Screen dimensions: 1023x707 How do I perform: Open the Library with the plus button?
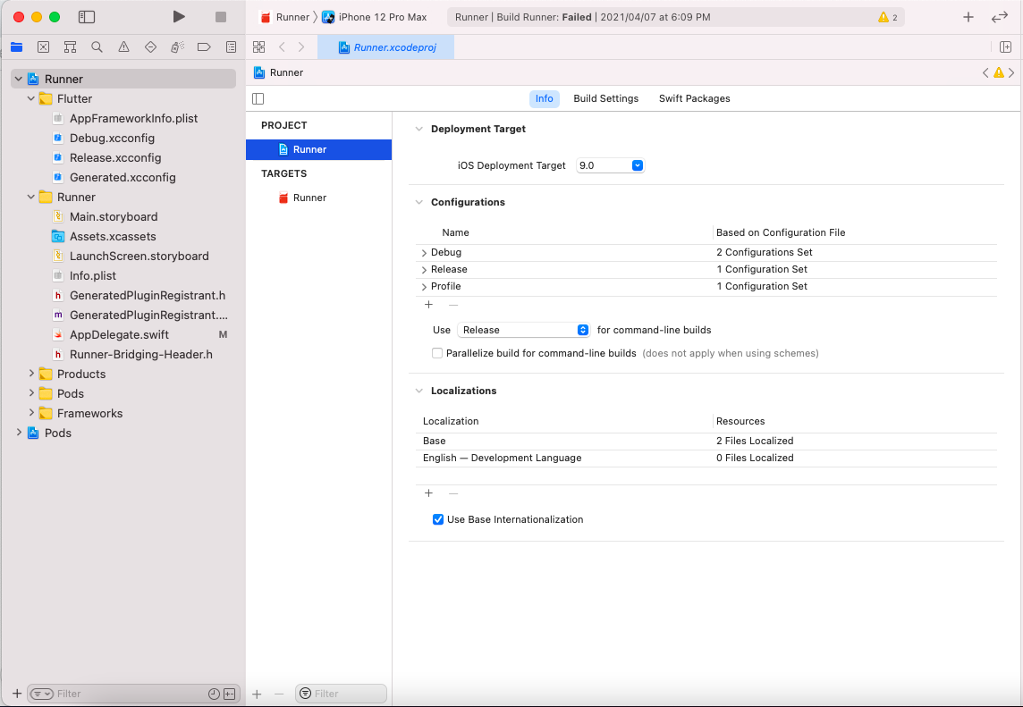968,17
